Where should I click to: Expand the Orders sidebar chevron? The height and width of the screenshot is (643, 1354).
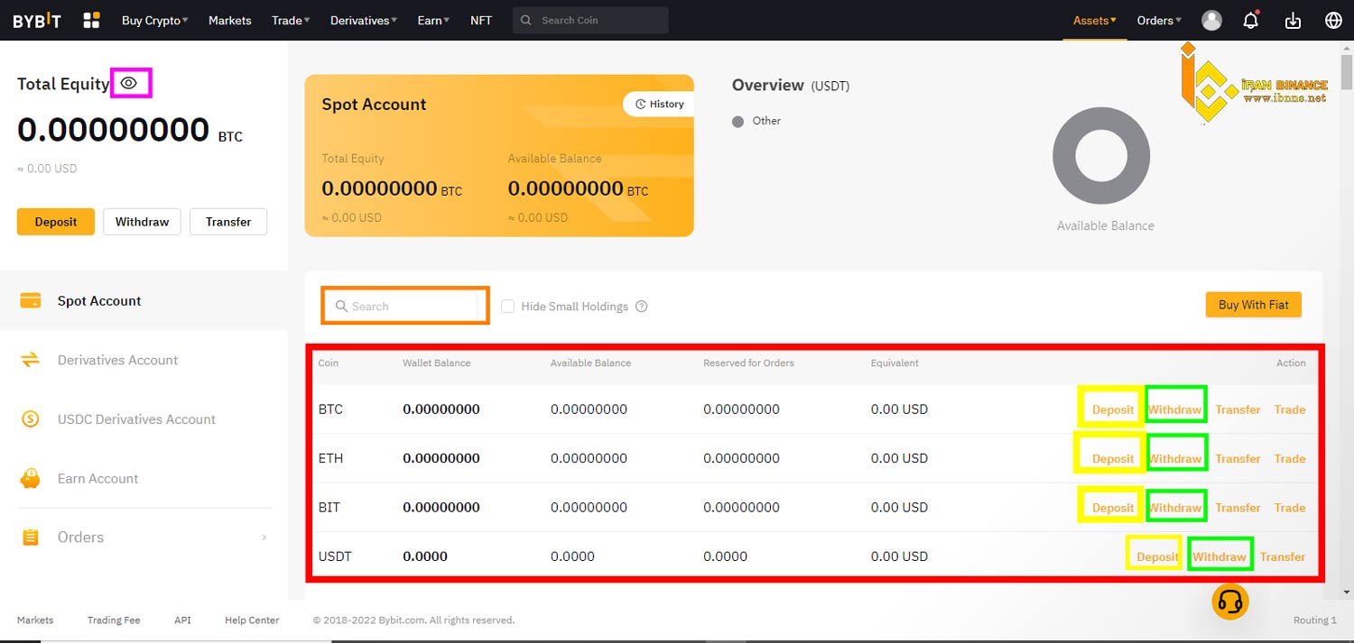[264, 537]
